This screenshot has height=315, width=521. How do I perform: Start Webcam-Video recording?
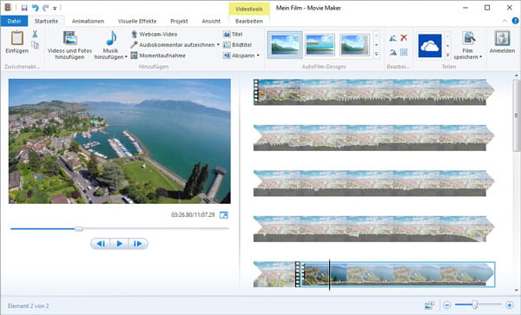point(154,34)
